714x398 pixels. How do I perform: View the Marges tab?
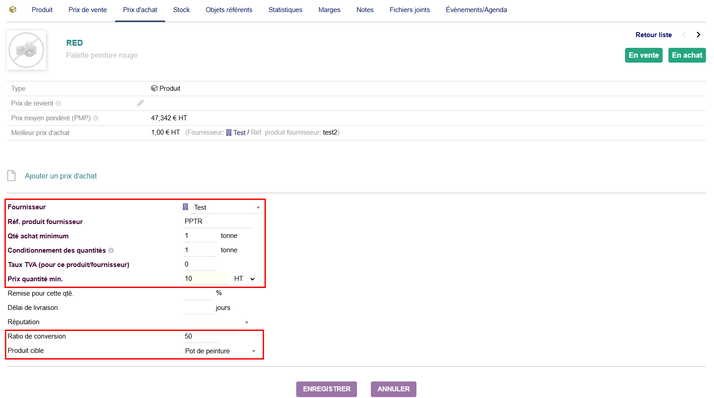pyautogui.click(x=329, y=10)
